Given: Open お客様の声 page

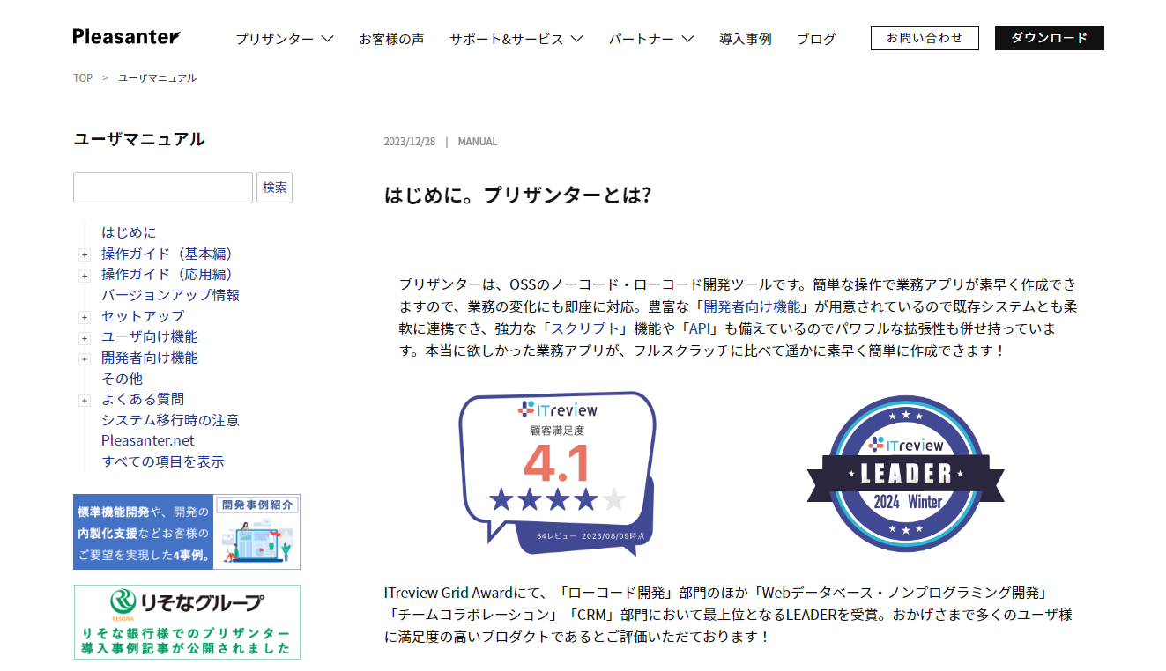Looking at the screenshot, I should click(x=391, y=39).
